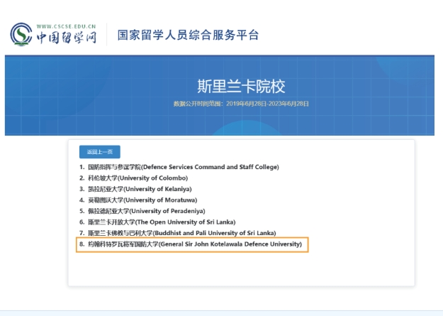Select the University of Kelaniya entry
The image size is (443, 316).
coord(135,189)
